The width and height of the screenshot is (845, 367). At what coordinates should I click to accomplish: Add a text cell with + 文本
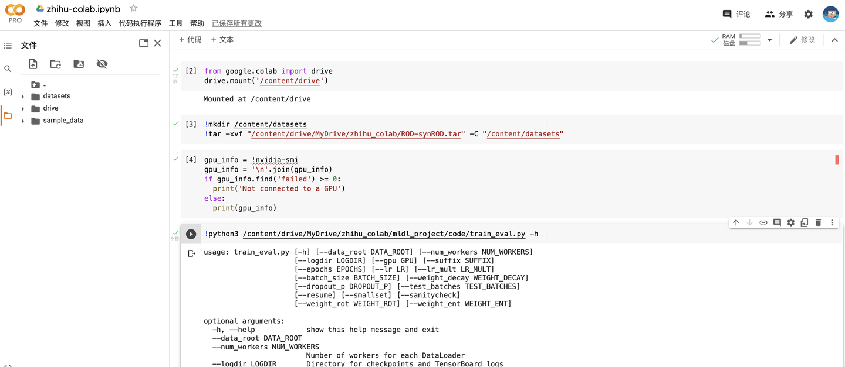tap(222, 40)
